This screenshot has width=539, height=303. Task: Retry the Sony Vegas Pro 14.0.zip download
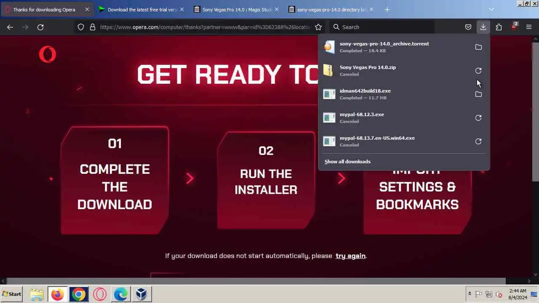478,71
